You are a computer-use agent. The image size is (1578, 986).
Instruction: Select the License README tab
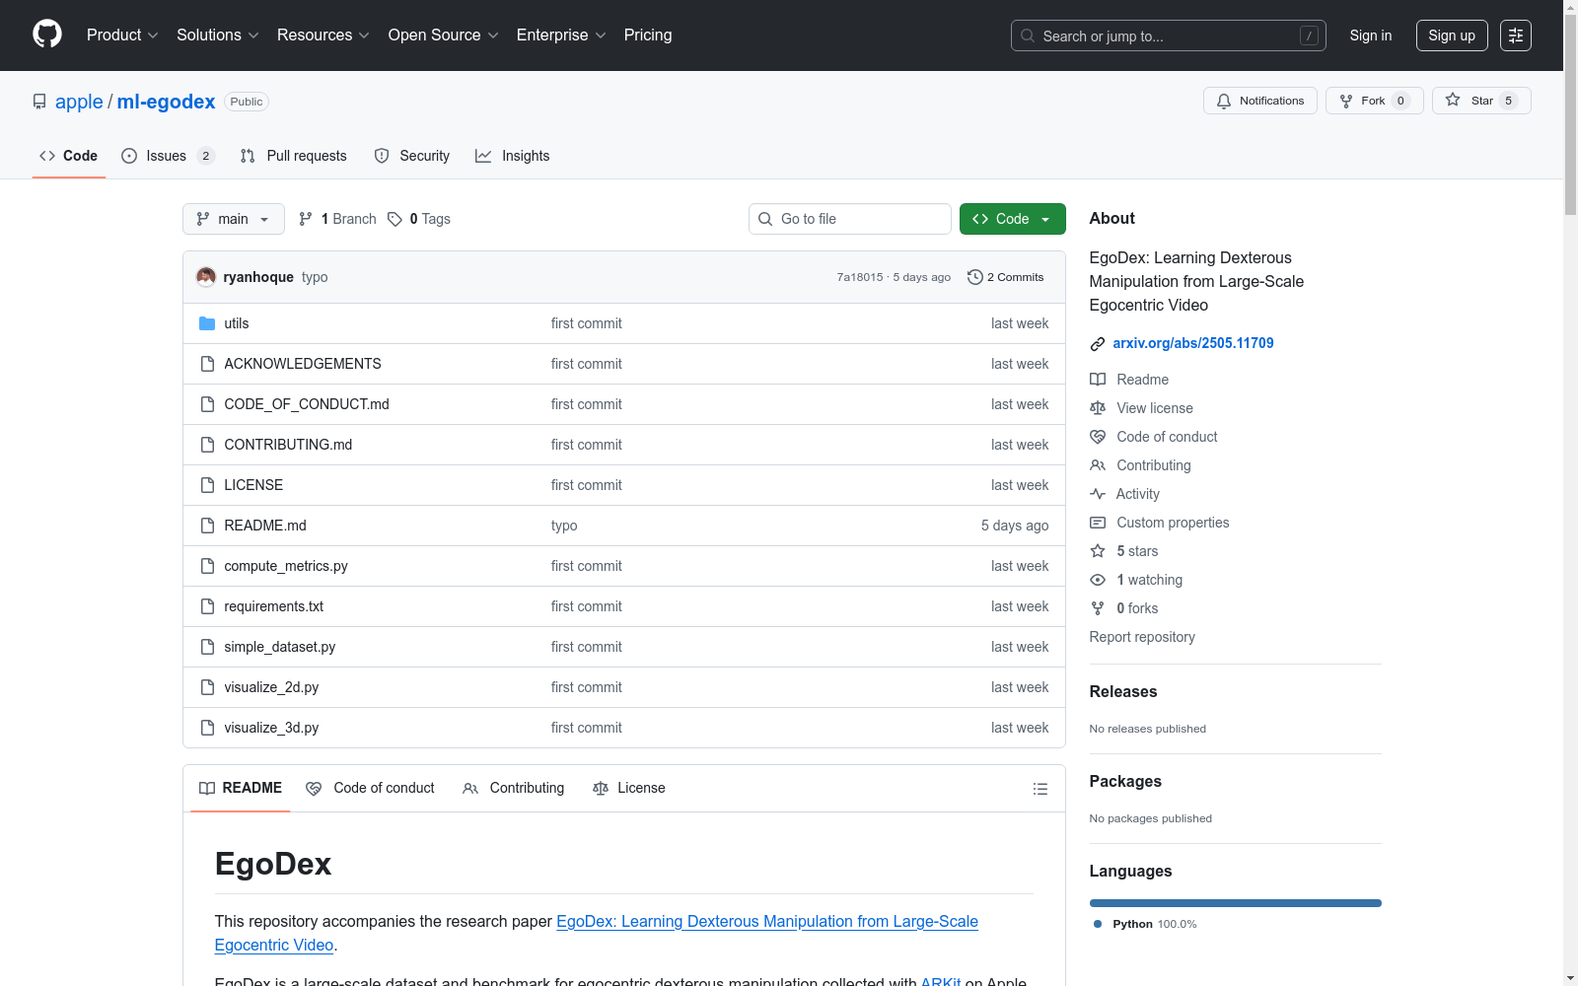coord(629,788)
